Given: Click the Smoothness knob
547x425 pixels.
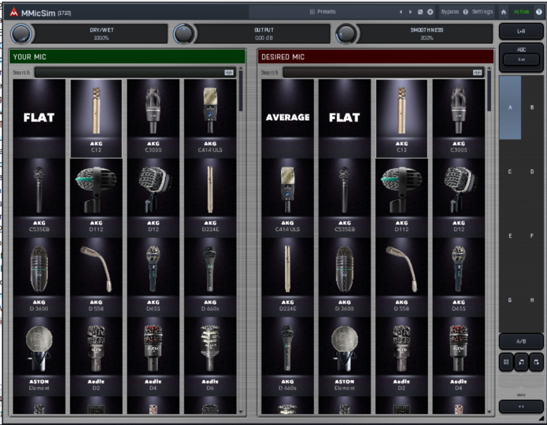Looking at the screenshot, I should click(347, 33).
